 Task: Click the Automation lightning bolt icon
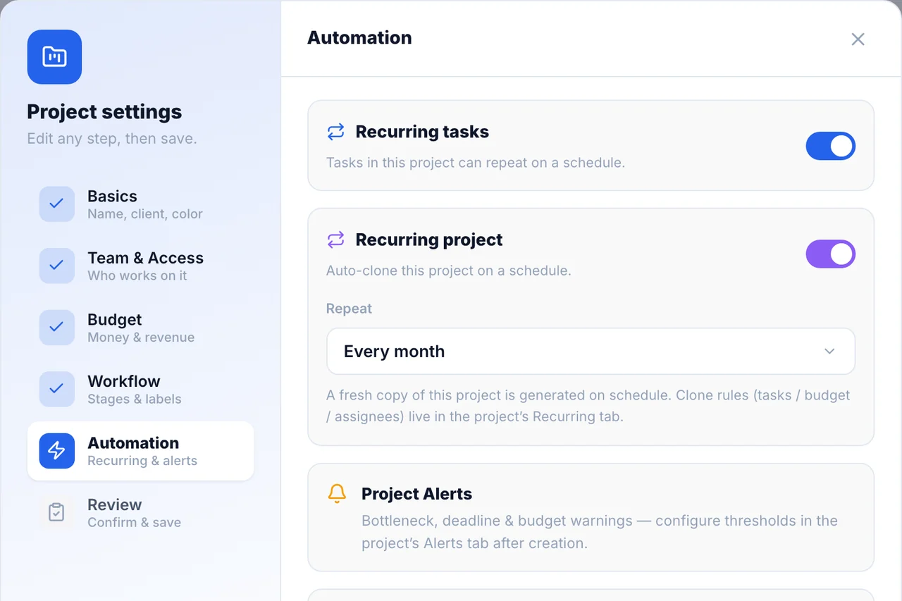click(x=56, y=451)
